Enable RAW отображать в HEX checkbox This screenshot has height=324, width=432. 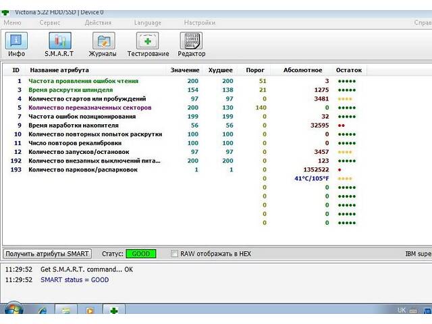pos(175,254)
